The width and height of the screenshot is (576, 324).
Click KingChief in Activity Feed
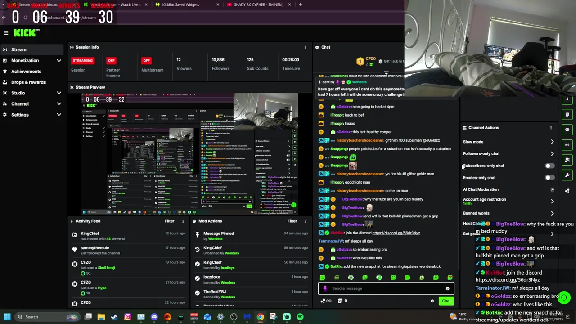[90, 234]
